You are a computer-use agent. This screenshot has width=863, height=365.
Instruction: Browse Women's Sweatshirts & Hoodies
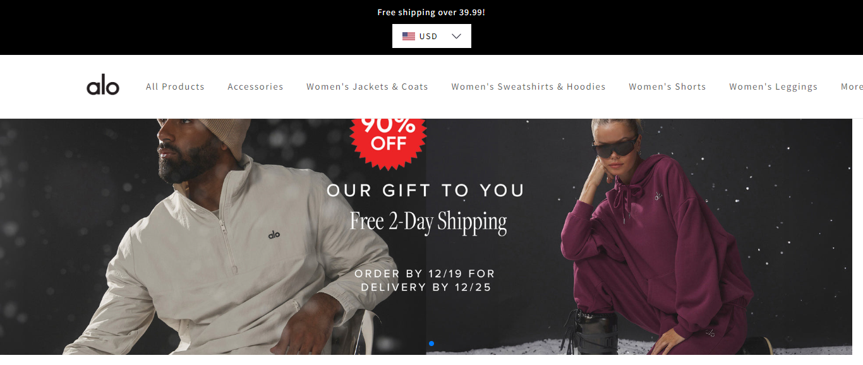tap(528, 87)
